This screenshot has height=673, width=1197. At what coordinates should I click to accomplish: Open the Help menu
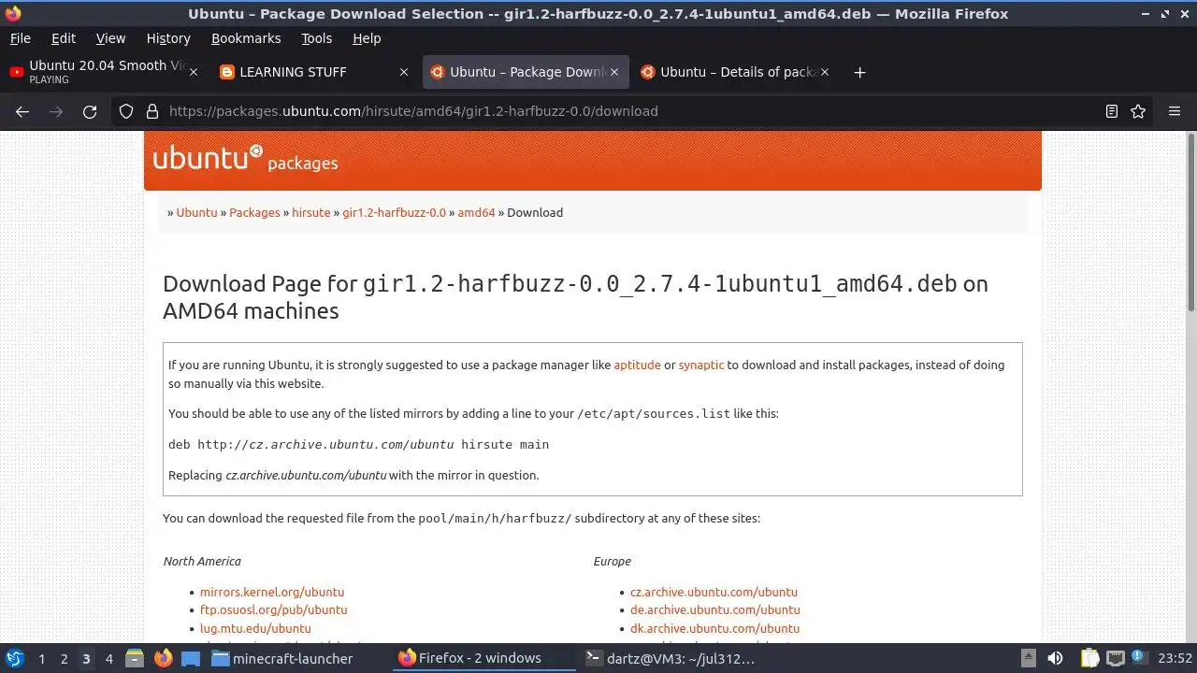coord(367,38)
